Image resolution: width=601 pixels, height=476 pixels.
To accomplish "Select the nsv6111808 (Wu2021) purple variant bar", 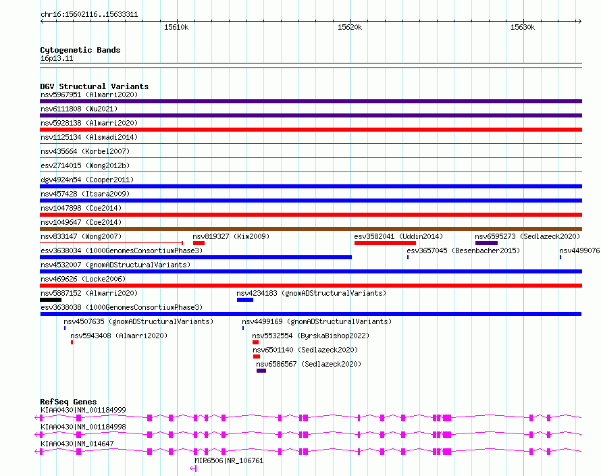I will point(311,115).
